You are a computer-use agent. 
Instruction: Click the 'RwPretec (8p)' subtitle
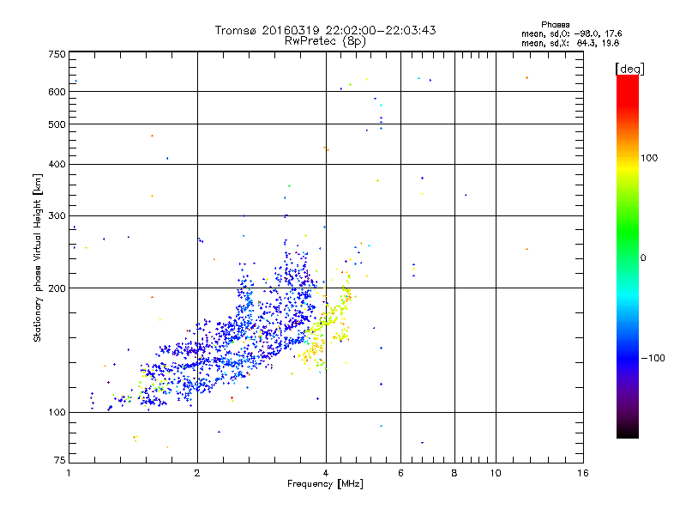[x=325, y=41]
